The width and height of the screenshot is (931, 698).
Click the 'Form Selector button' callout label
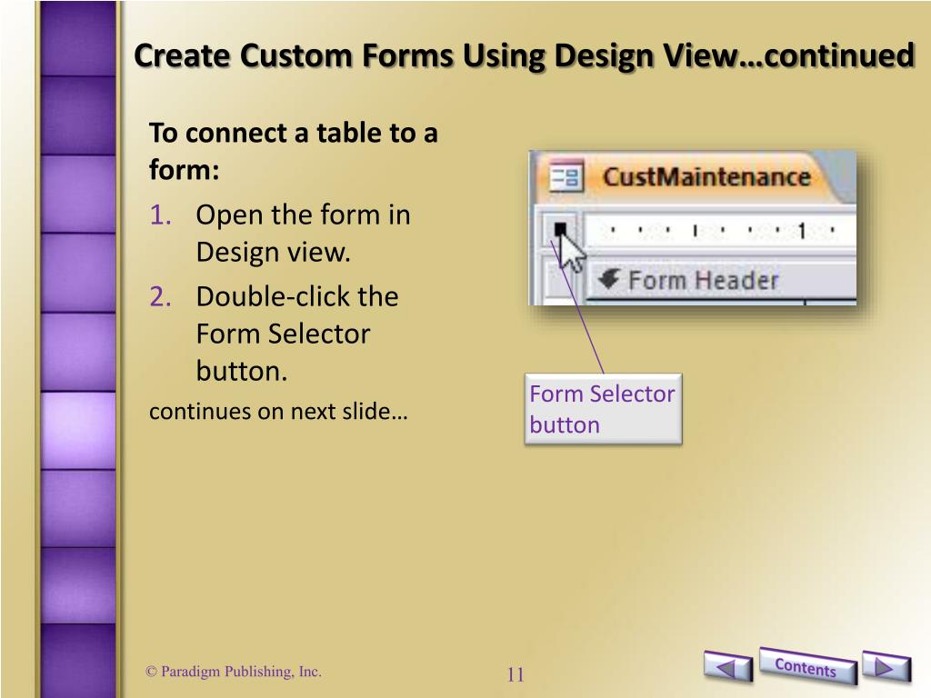point(604,409)
